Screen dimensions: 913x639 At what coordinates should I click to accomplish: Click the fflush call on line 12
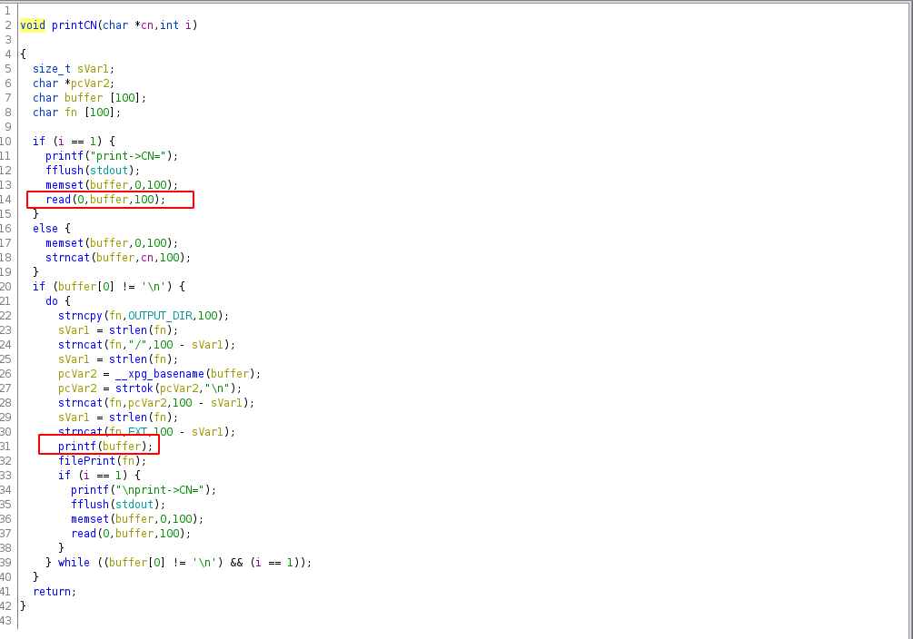65,170
